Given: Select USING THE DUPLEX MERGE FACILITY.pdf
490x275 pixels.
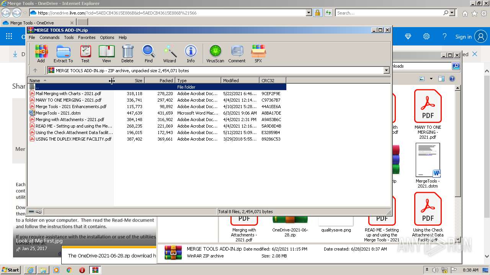Looking at the screenshot, I should [157, 139].
